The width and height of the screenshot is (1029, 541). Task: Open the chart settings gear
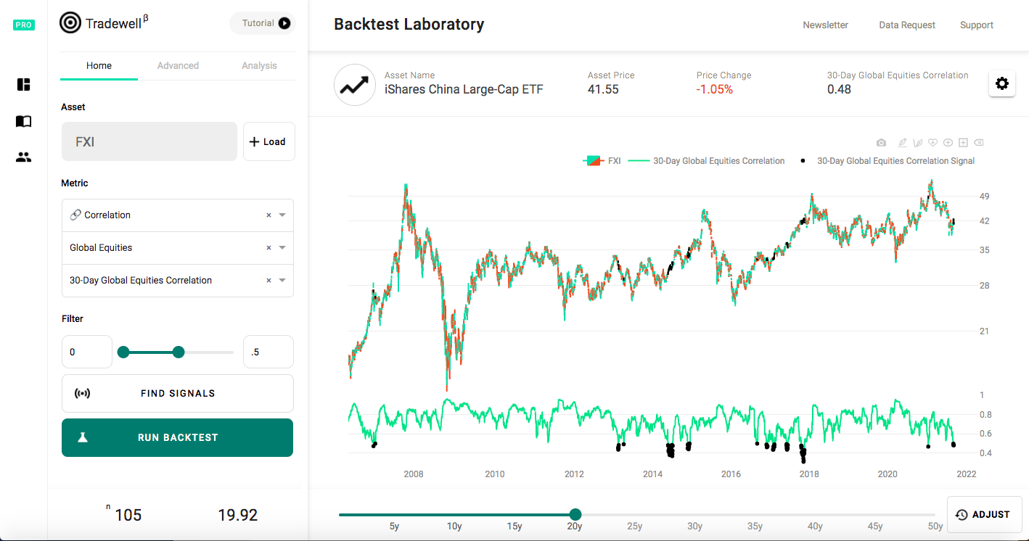pyautogui.click(x=1002, y=83)
